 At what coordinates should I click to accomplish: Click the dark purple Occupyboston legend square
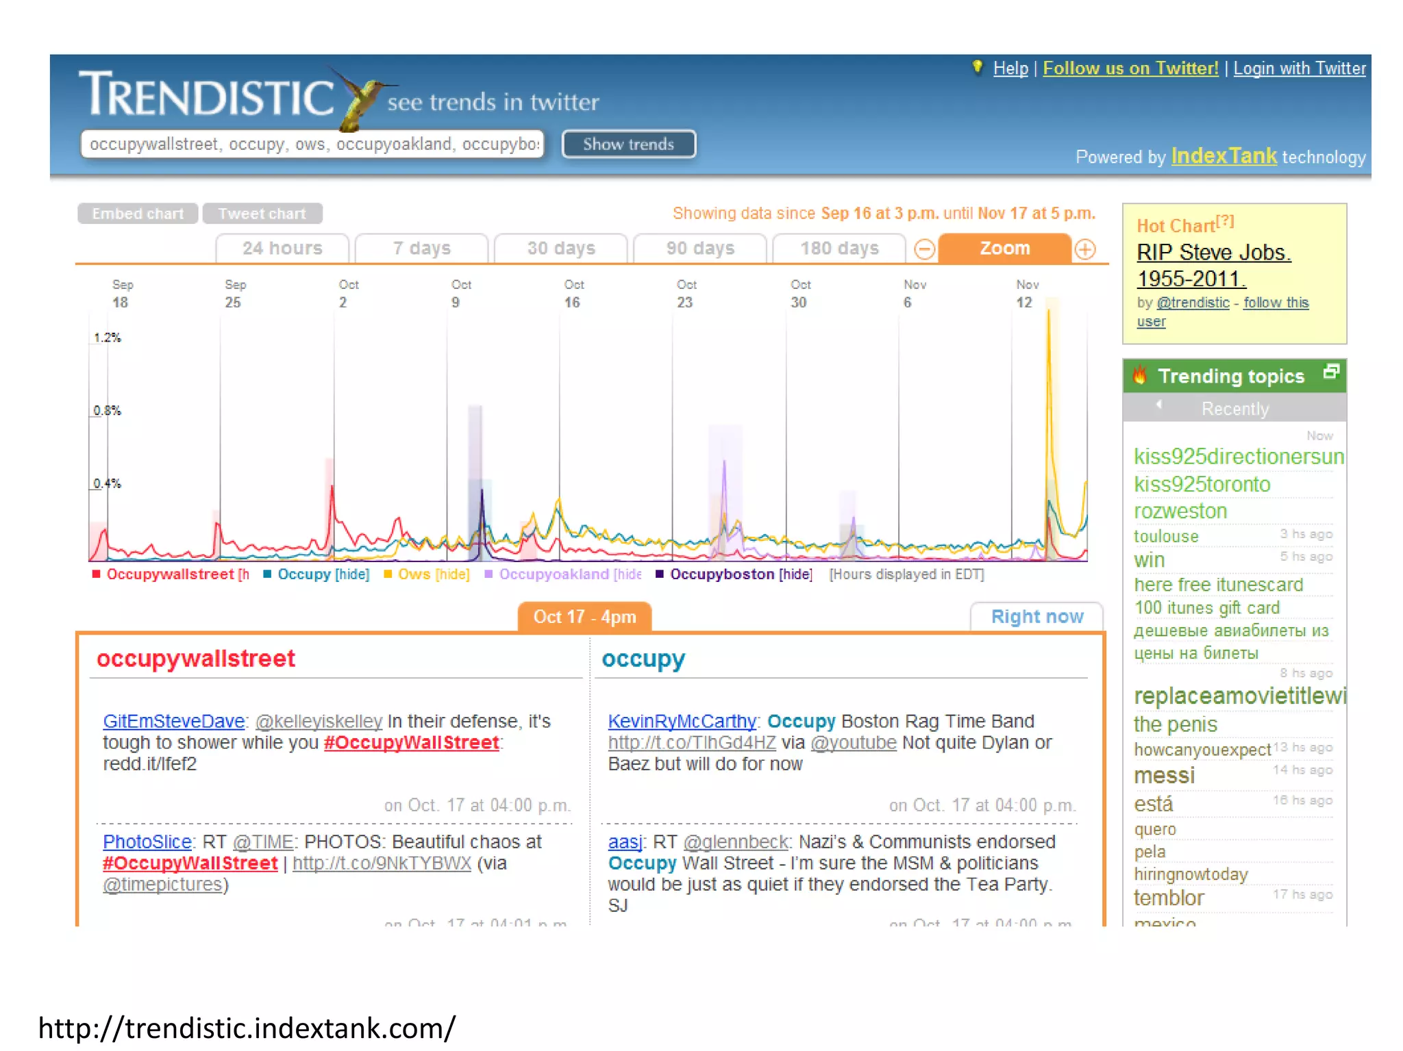click(660, 574)
